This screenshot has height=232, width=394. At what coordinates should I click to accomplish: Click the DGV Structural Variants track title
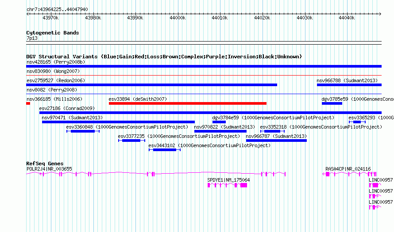(164, 57)
